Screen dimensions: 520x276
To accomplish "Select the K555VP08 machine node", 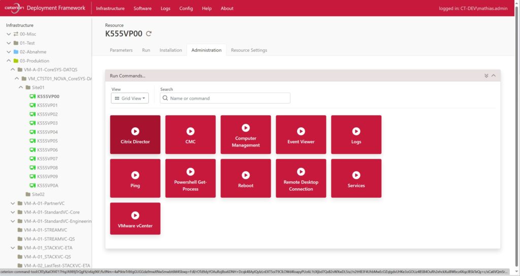I will point(44,167).
